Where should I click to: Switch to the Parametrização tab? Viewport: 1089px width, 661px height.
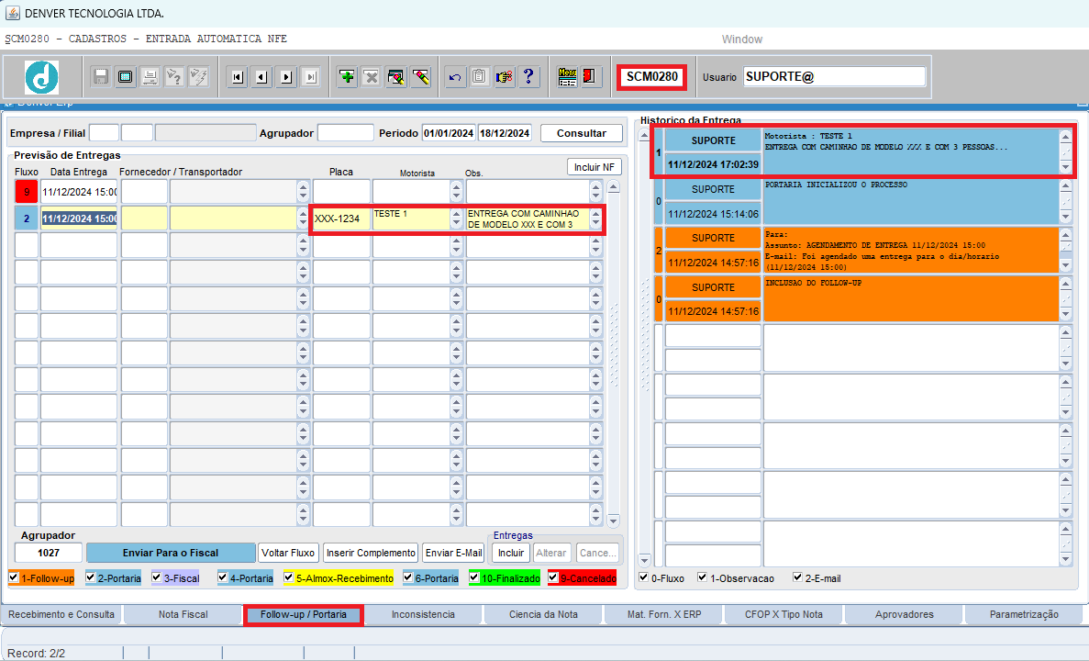coord(1024,614)
